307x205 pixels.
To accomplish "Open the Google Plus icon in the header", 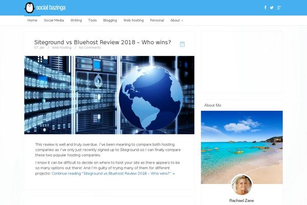I will pos(279,8).
